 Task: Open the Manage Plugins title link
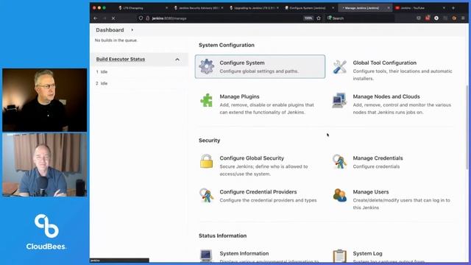239,96
